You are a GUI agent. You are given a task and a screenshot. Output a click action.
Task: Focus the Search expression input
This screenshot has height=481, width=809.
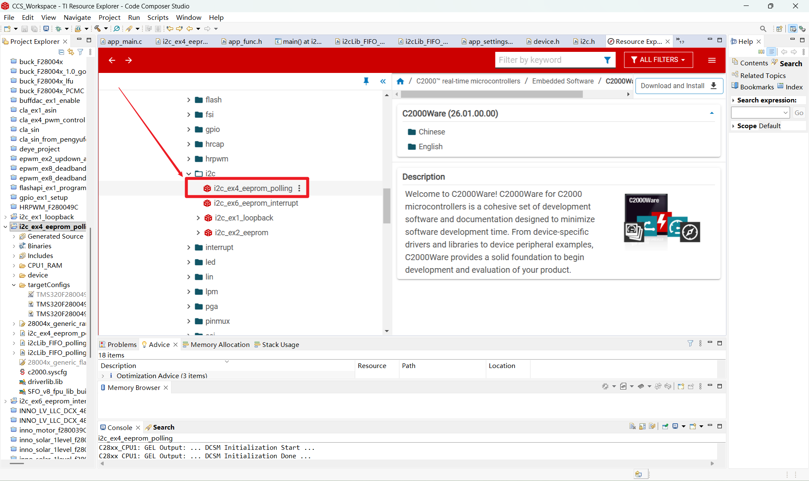pyautogui.click(x=756, y=113)
